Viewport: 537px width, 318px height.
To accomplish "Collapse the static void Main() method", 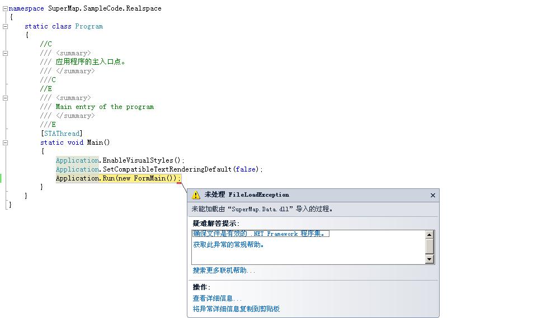I will pyautogui.click(x=5, y=143).
